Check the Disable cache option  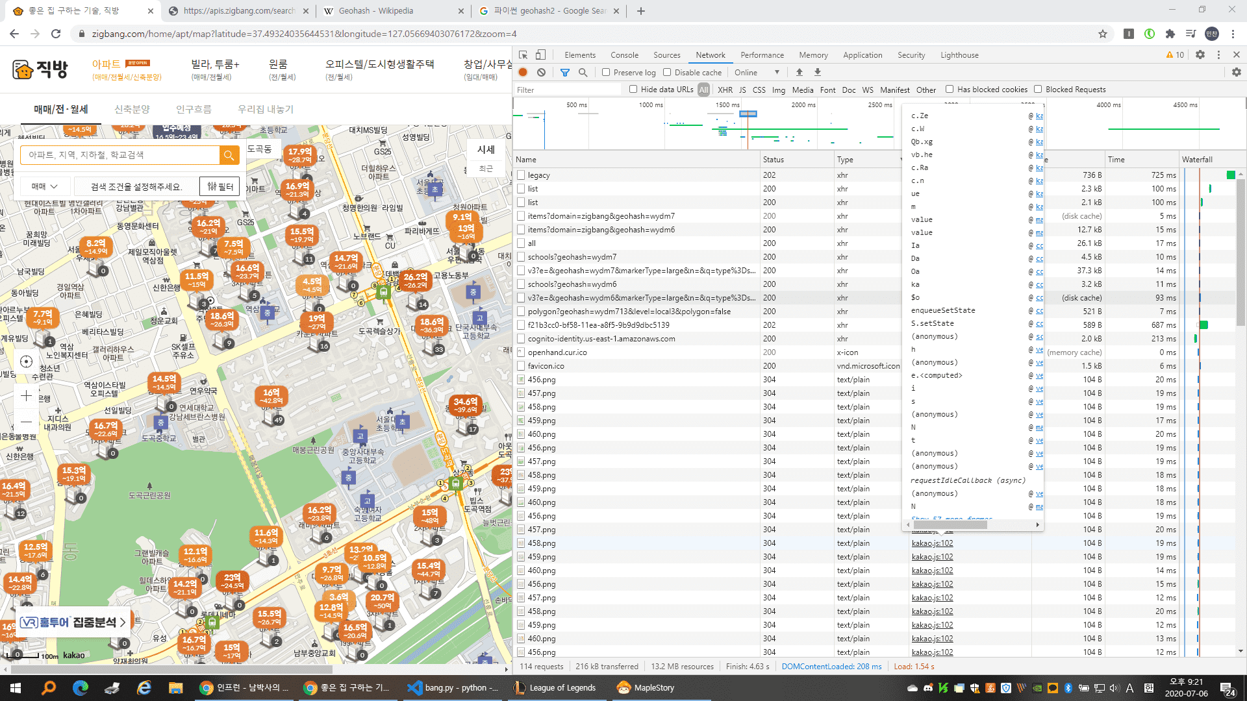pyautogui.click(x=667, y=72)
